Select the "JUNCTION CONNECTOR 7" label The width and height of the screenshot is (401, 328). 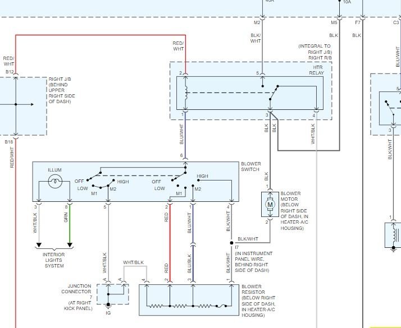(76, 292)
